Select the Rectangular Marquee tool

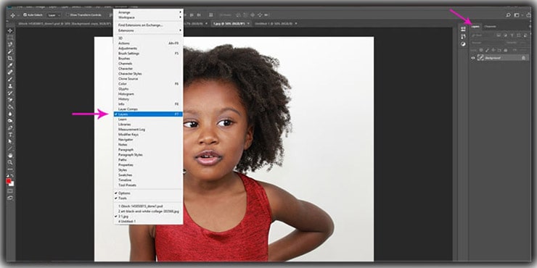click(10, 38)
